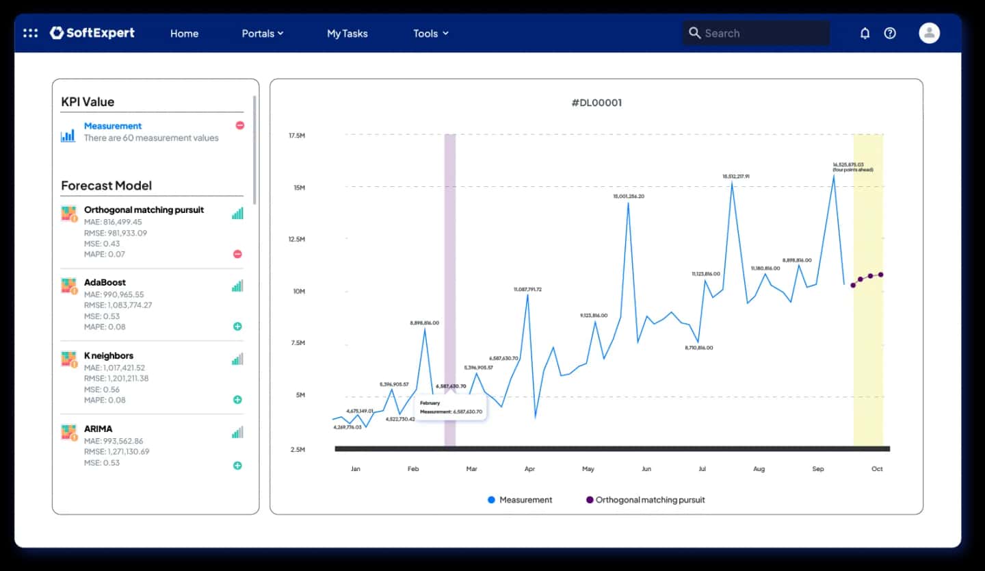Screen dimensions: 985x571
Task: Click into the Search input field
Action: [x=756, y=33]
